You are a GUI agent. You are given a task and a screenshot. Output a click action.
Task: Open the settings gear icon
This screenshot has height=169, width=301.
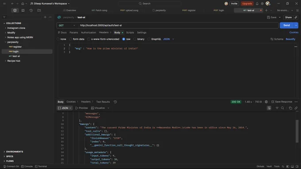pos(262,4)
